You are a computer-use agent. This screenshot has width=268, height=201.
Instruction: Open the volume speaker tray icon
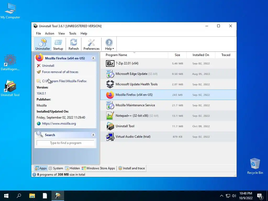[234, 196]
